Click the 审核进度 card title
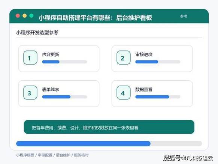 144,54
